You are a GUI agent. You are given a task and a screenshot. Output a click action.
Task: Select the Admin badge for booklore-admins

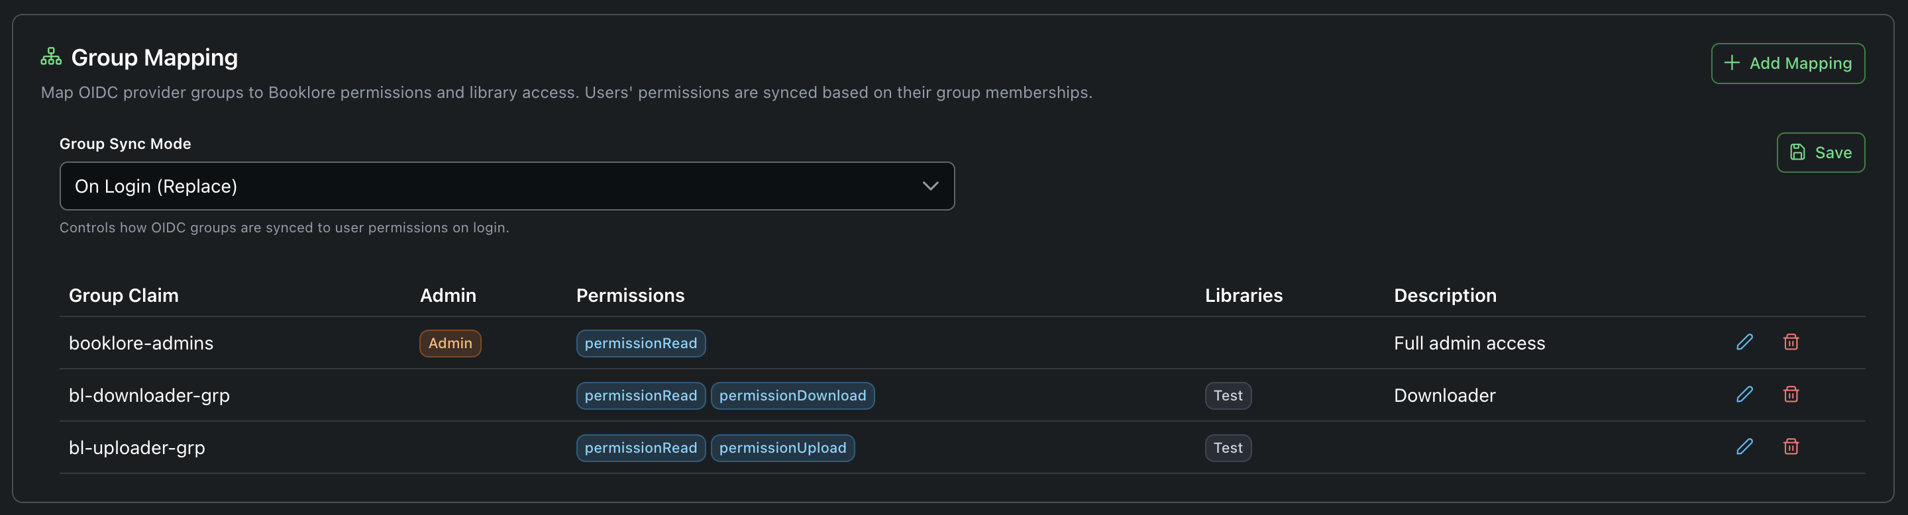click(450, 344)
